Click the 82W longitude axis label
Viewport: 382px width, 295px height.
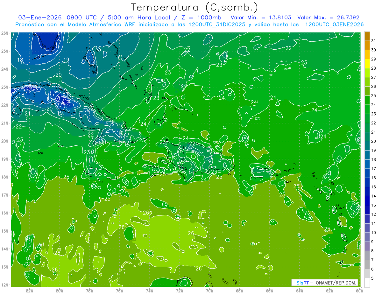[30, 291]
